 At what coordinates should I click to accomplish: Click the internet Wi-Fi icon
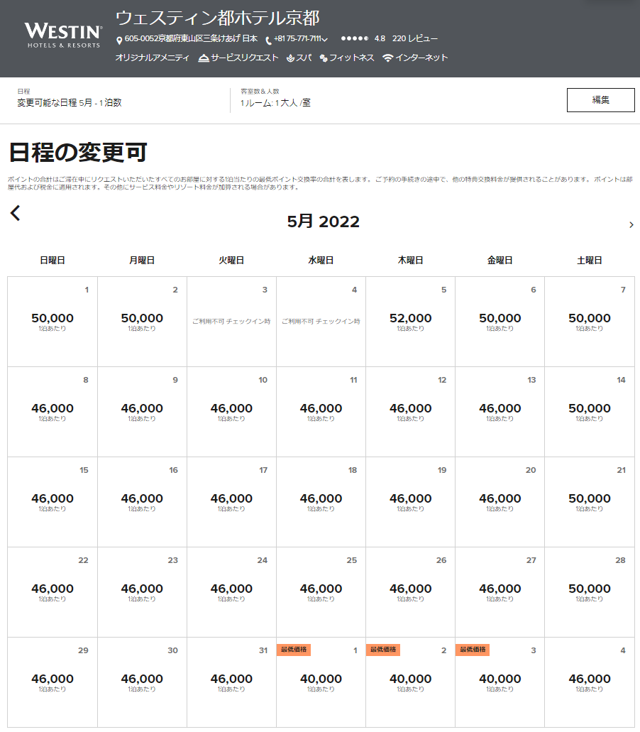(387, 58)
